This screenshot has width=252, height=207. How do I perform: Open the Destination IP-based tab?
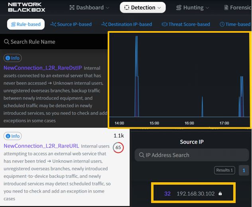coord(127,24)
